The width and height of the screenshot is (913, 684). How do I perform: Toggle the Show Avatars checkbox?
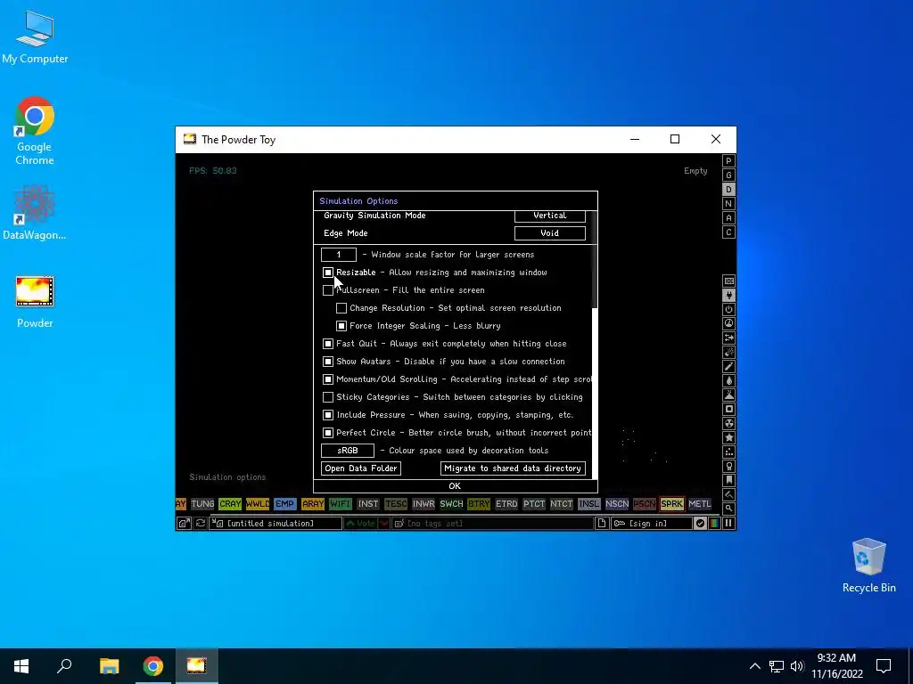click(328, 362)
